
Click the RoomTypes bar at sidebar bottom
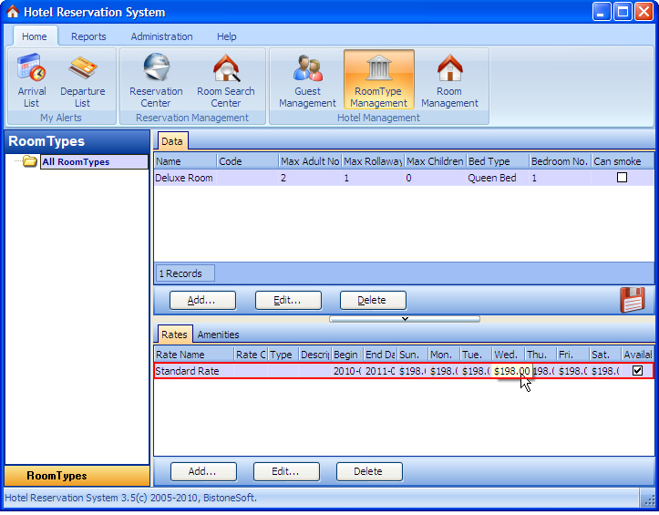77,476
